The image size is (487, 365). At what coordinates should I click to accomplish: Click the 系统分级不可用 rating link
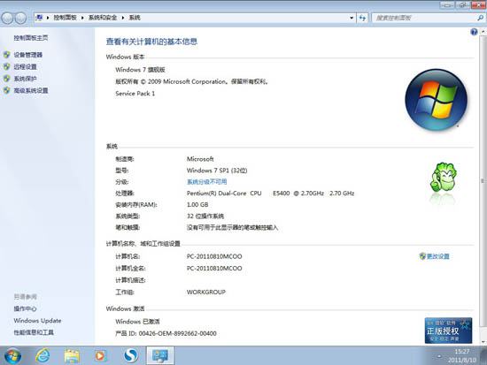206,182
